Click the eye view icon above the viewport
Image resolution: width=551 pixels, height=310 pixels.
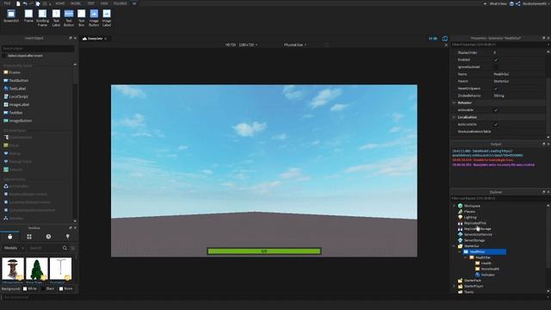[433, 39]
